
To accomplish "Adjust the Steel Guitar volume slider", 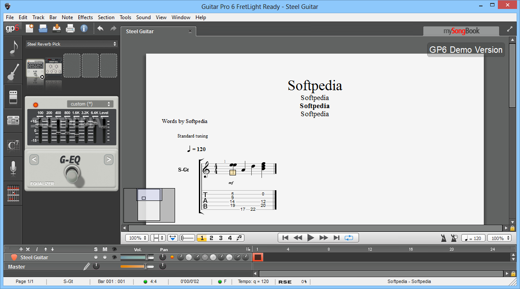I will pyautogui.click(x=137, y=257).
